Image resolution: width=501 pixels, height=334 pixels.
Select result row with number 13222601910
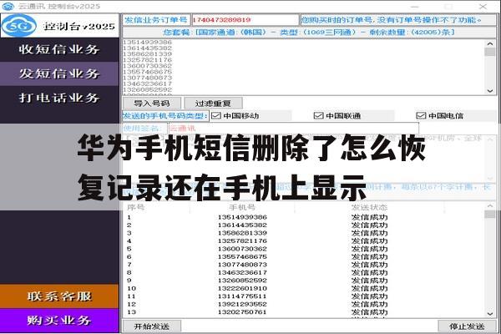304,288
